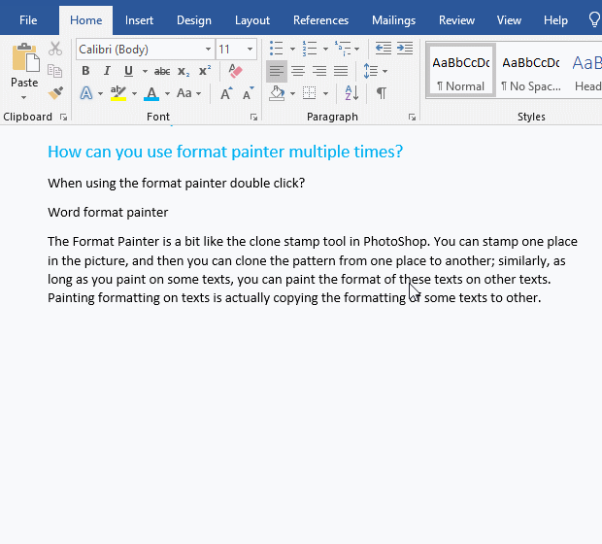The image size is (602, 544).
Task: Switch to the Insert tab
Action: pyautogui.click(x=139, y=20)
